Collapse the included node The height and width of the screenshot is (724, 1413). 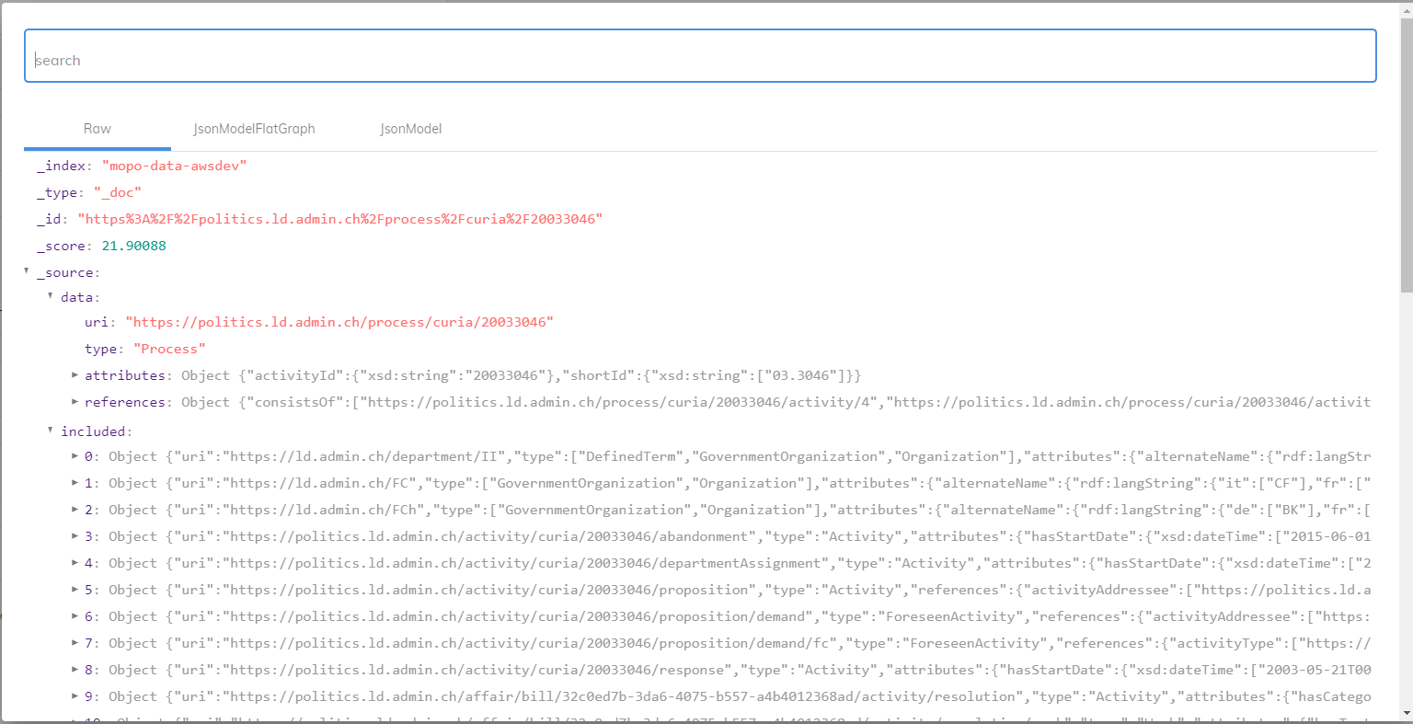[x=51, y=430]
